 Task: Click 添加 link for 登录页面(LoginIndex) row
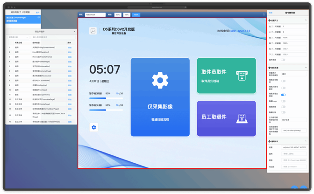coord(70,94)
